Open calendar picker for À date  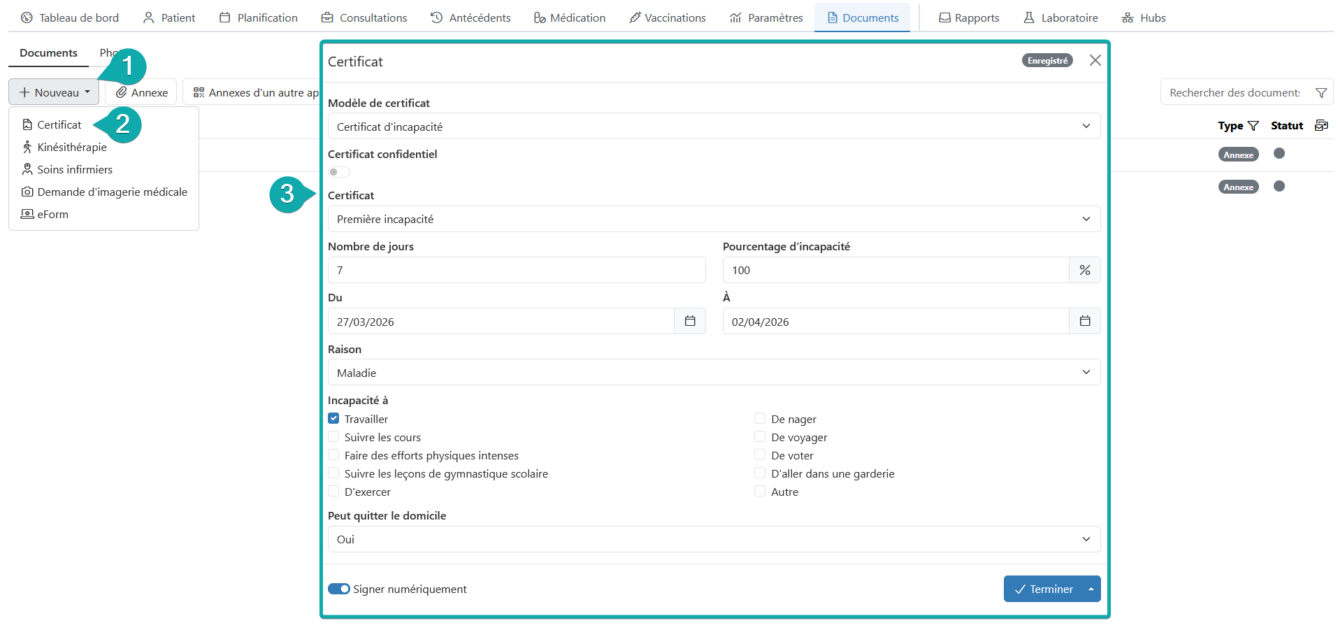click(1085, 321)
